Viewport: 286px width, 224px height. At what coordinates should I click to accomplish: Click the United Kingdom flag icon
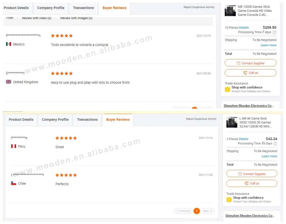pos(8,82)
